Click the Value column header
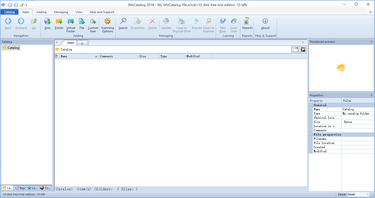 pos(358,101)
